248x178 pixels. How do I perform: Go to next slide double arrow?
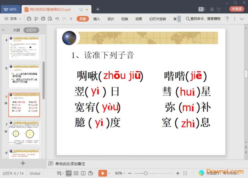(x=246, y=152)
